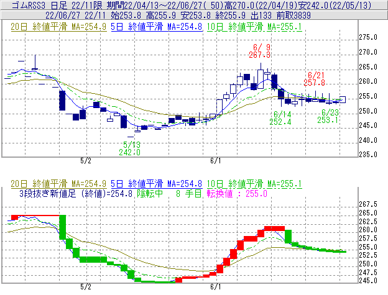
Task: Click upper chart 10日 終値平滑 MA=255.1 legend
Action: (254, 27)
